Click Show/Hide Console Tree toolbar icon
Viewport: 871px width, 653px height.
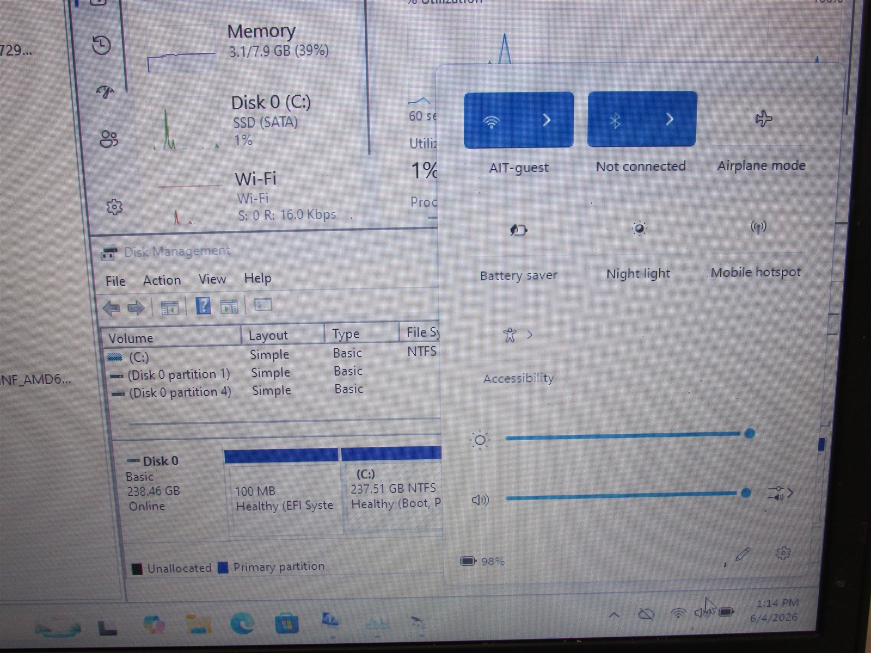click(170, 308)
